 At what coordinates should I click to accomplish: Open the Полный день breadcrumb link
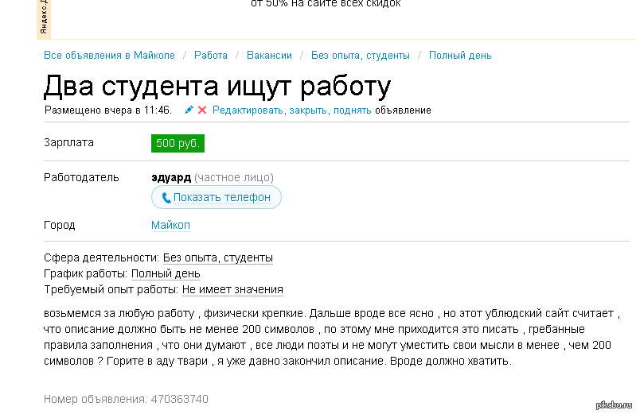(x=460, y=56)
